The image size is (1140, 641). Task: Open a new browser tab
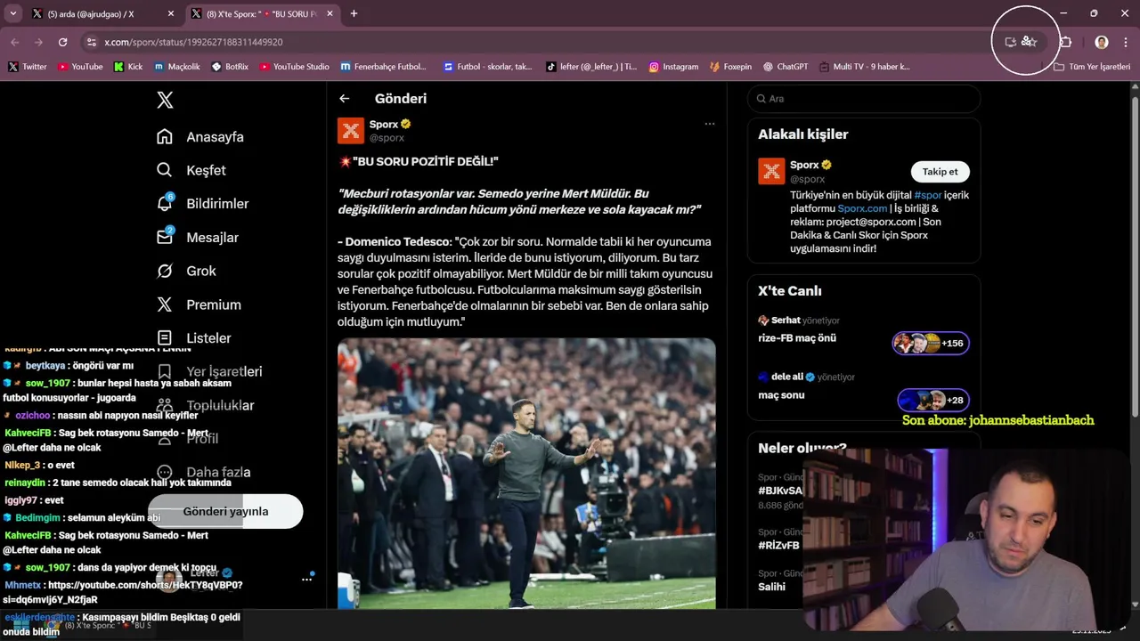pyautogui.click(x=354, y=13)
